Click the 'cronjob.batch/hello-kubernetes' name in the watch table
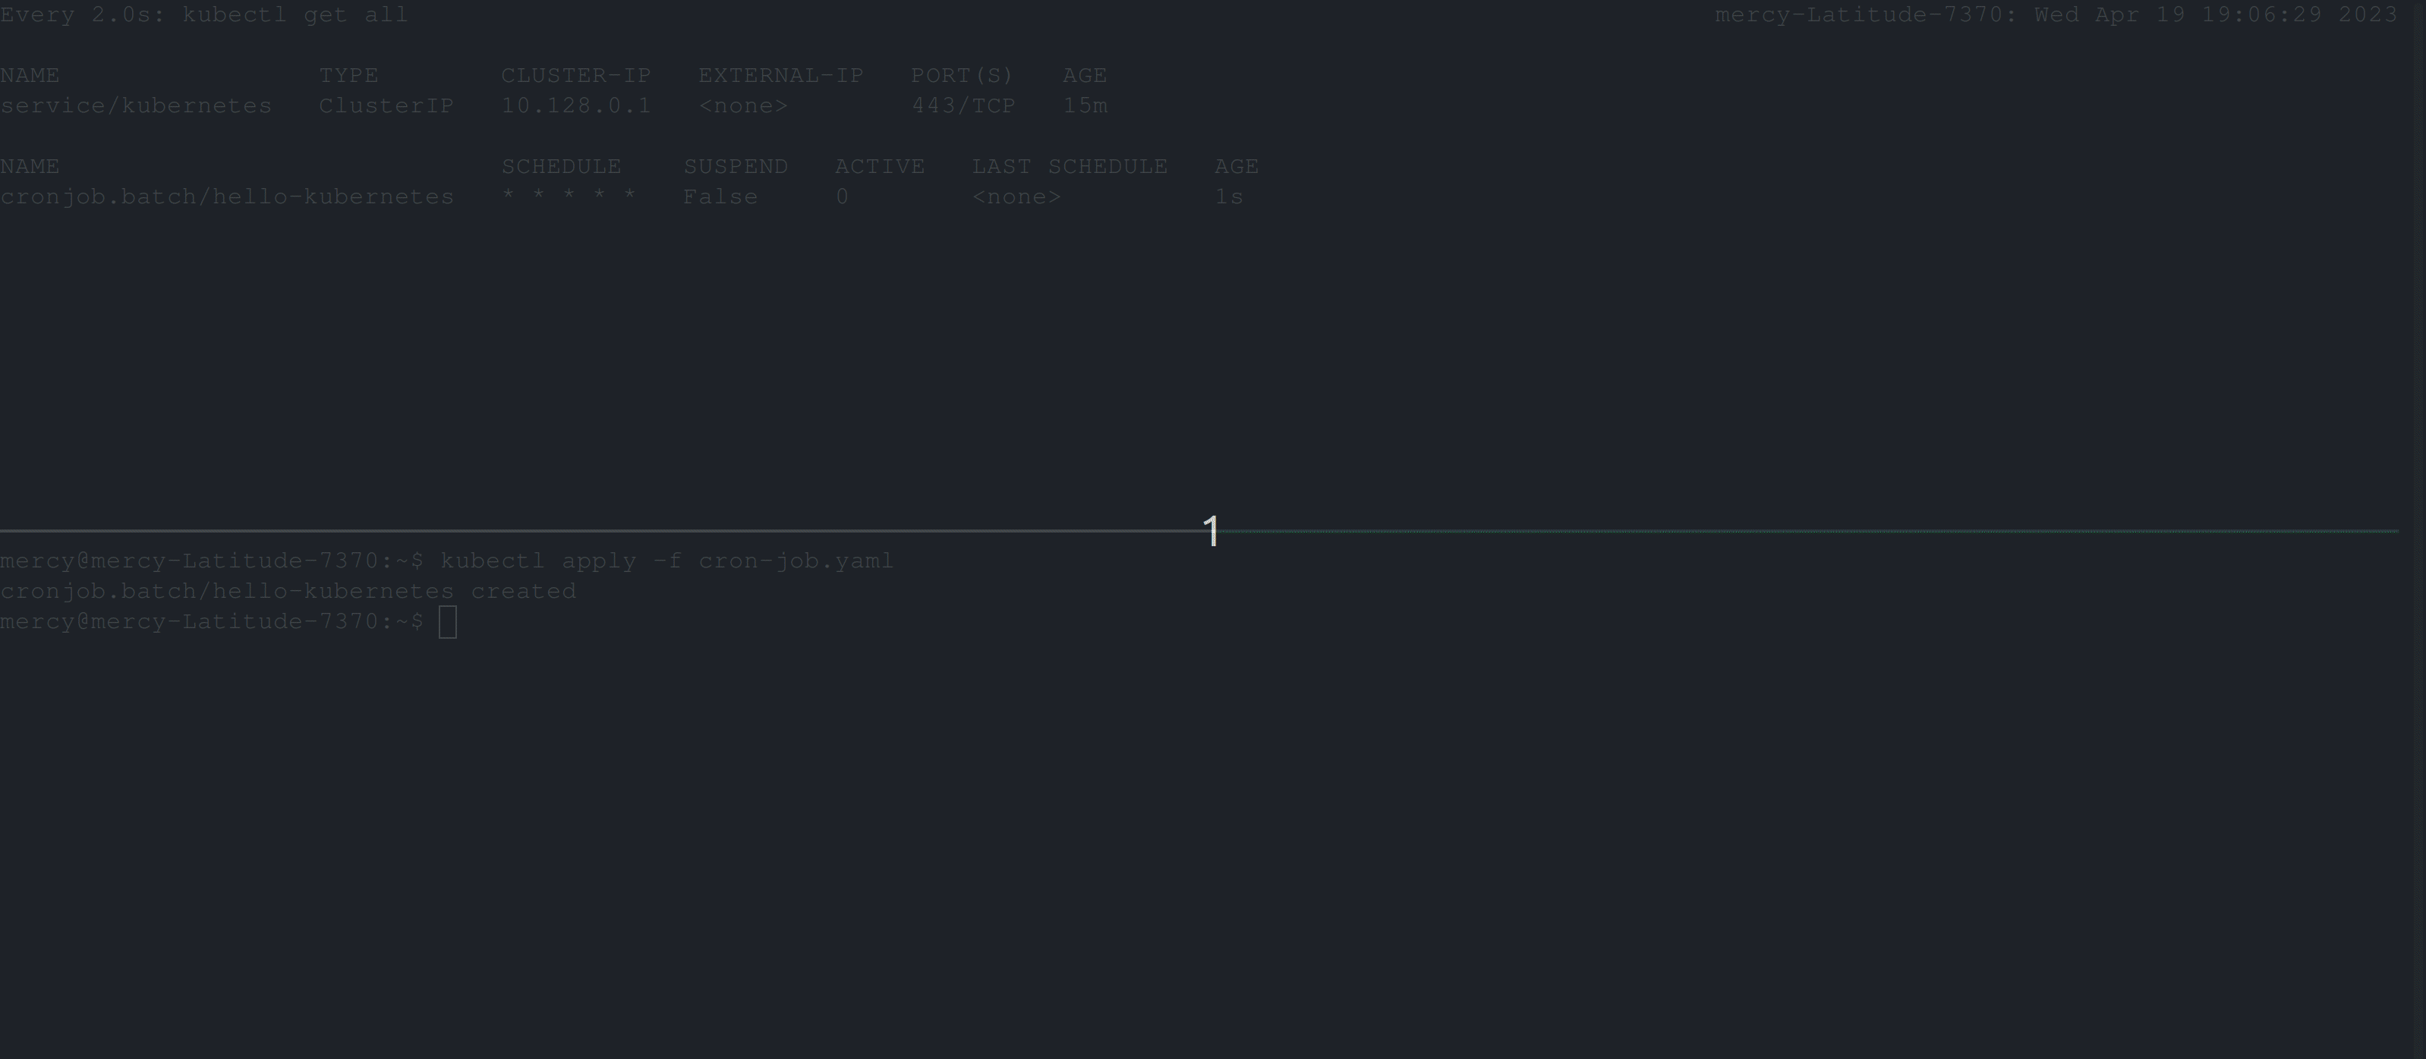2426x1059 pixels. 227,196
